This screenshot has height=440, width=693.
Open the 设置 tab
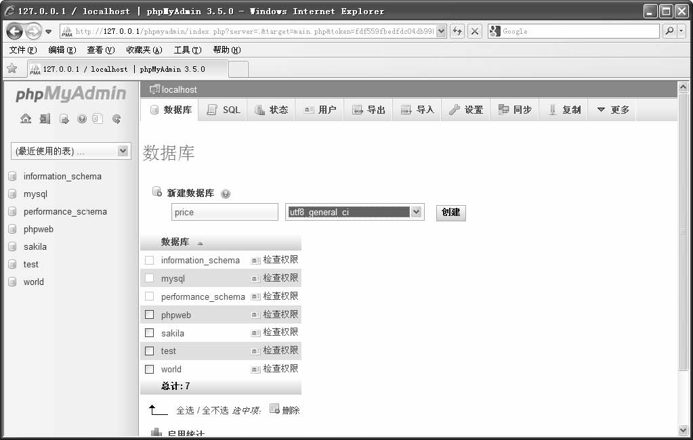(x=466, y=110)
